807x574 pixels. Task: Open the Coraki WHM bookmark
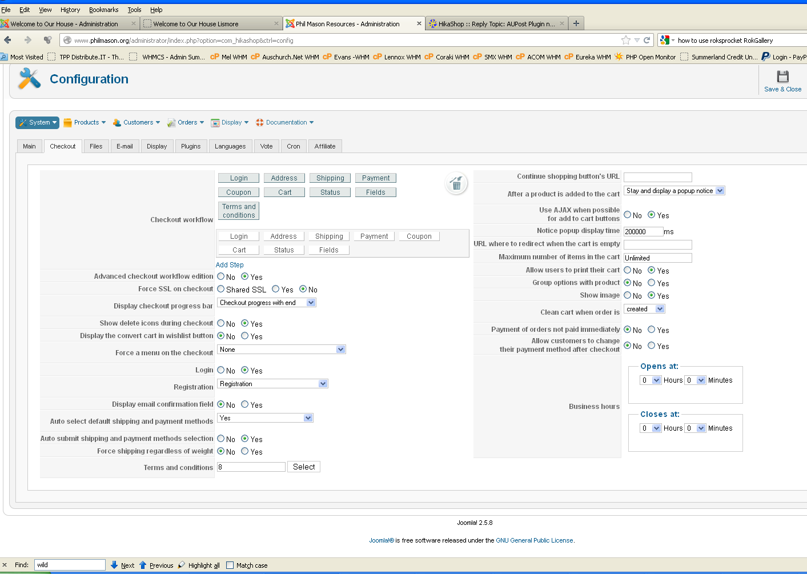click(447, 57)
